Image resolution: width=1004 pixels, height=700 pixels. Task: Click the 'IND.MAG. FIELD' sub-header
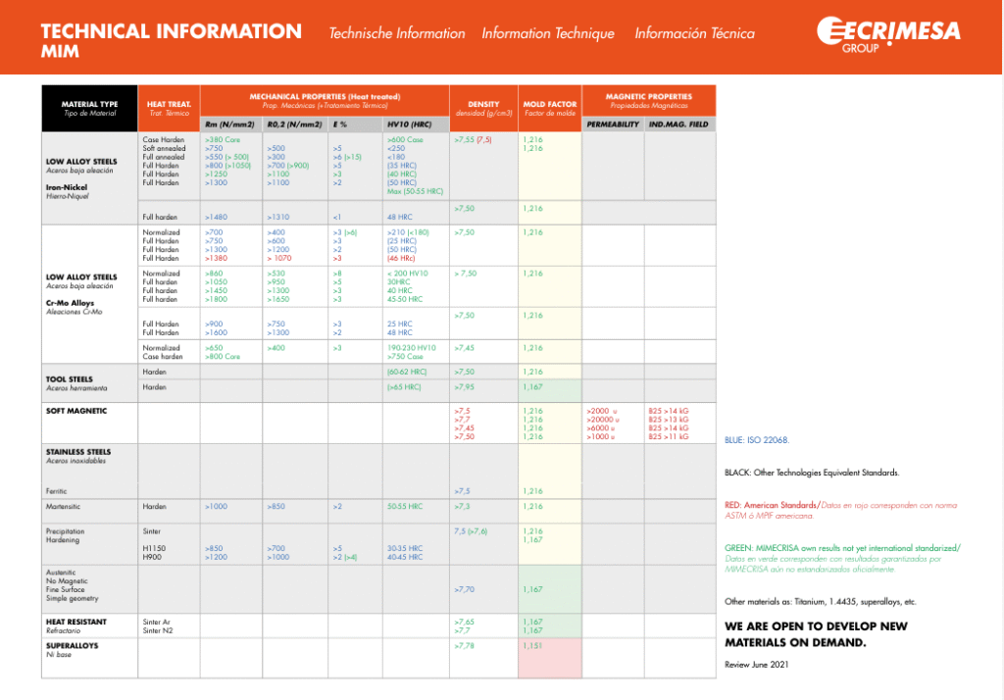(x=678, y=125)
